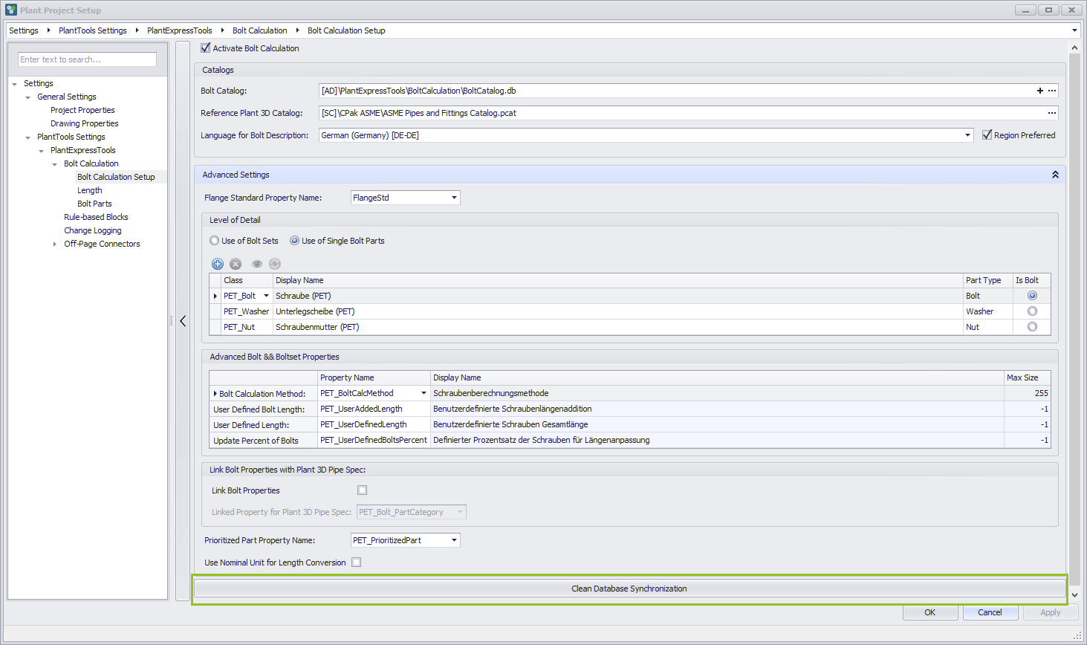
Task: Add a new bolt part row
Action: pos(218,264)
